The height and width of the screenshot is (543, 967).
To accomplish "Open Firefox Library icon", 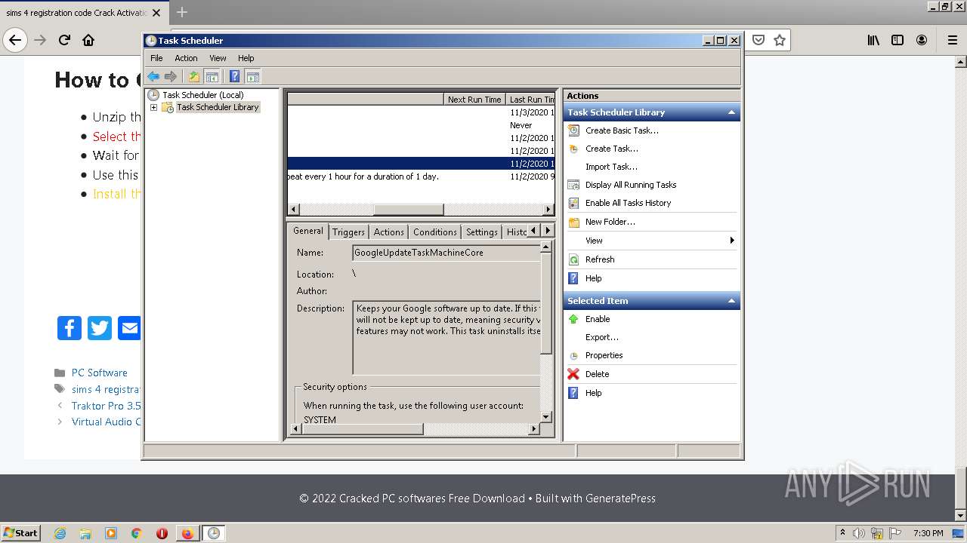I will 873,40.
